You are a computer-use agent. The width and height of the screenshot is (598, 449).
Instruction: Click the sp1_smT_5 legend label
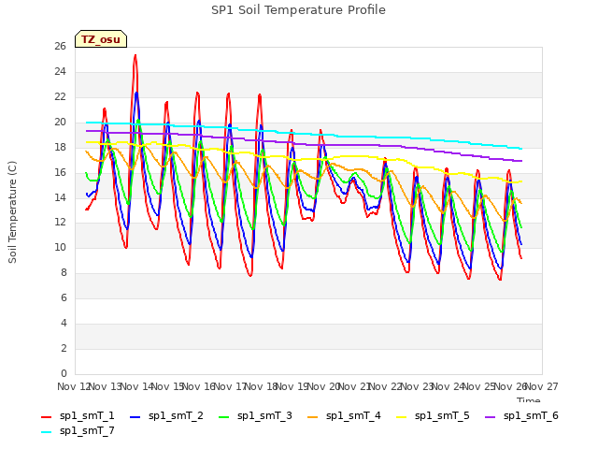(442, 415)
